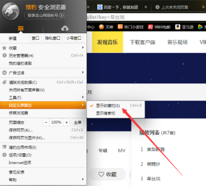Select 关闭所有页面声音(V) menu item

coord(43,90)
